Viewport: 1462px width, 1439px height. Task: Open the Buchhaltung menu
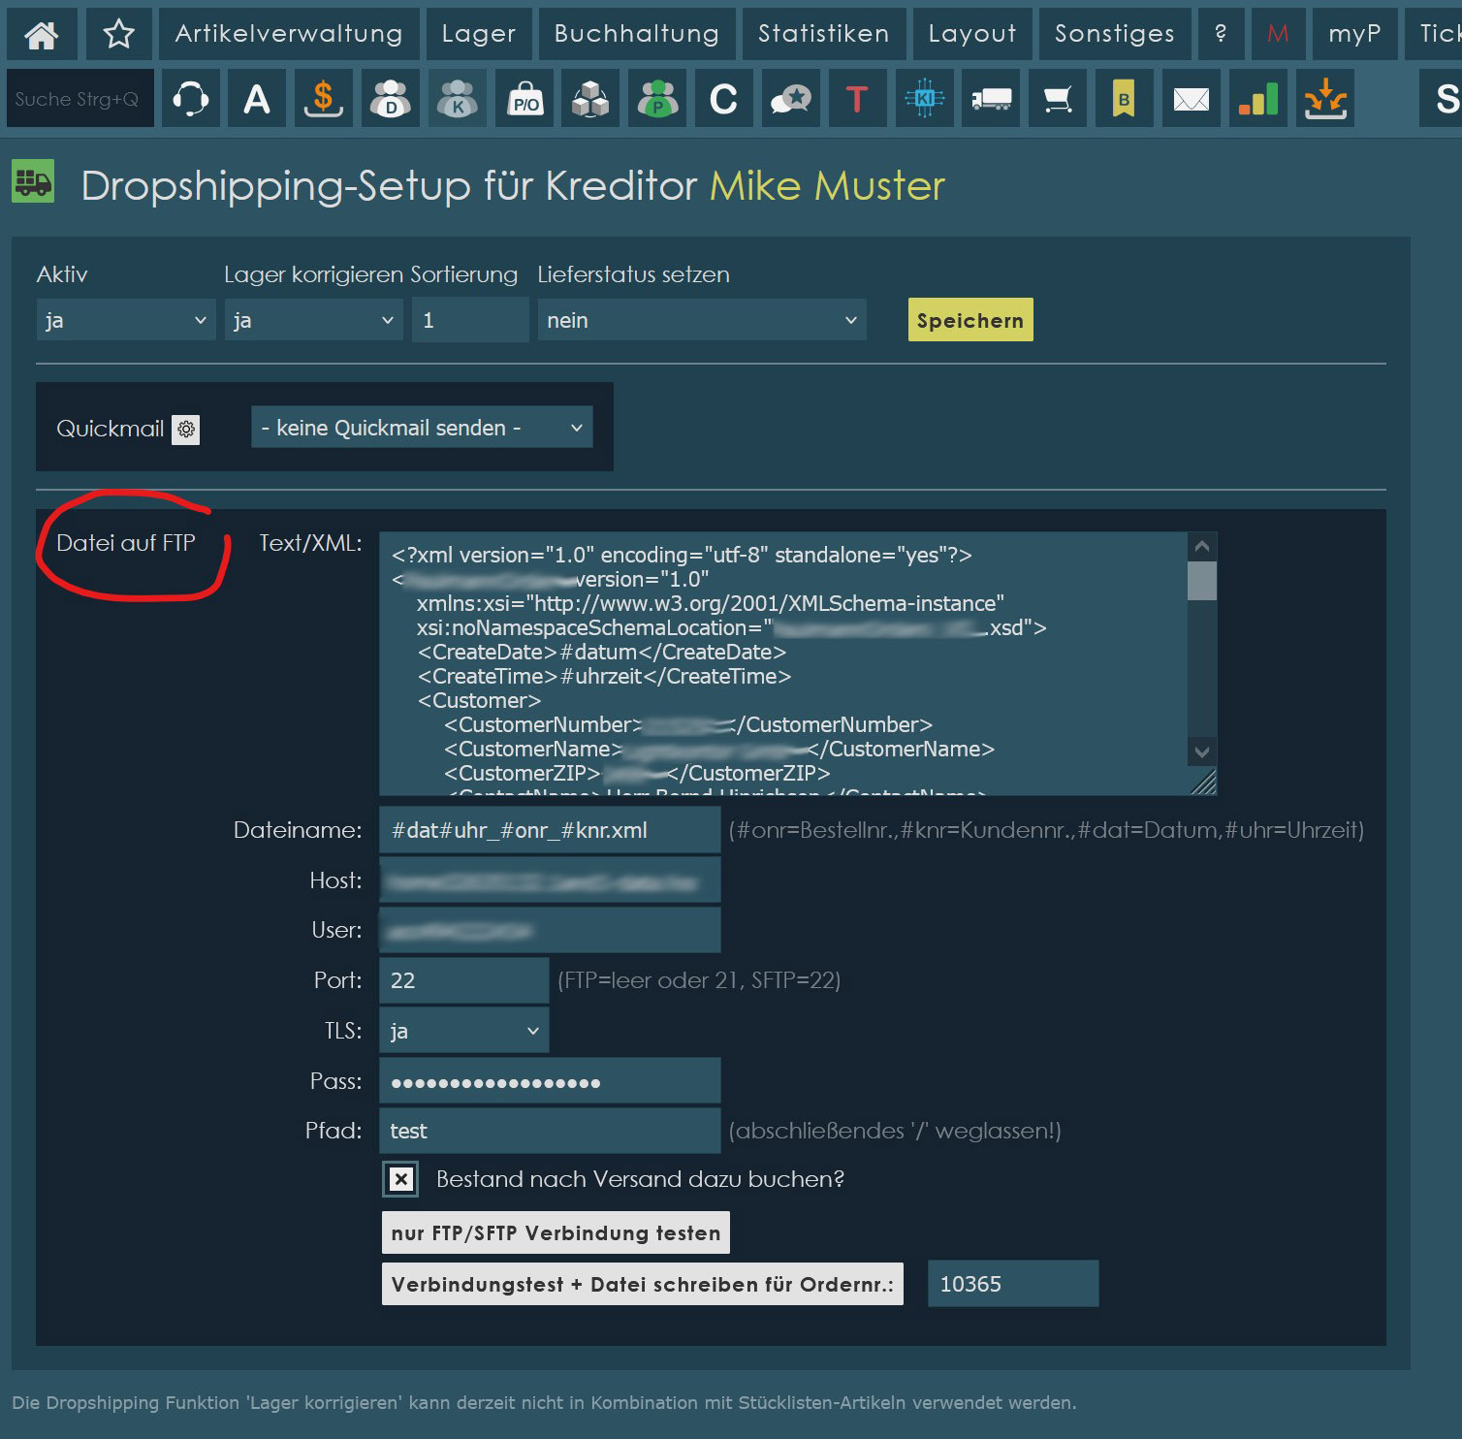(x=637, y=34)
